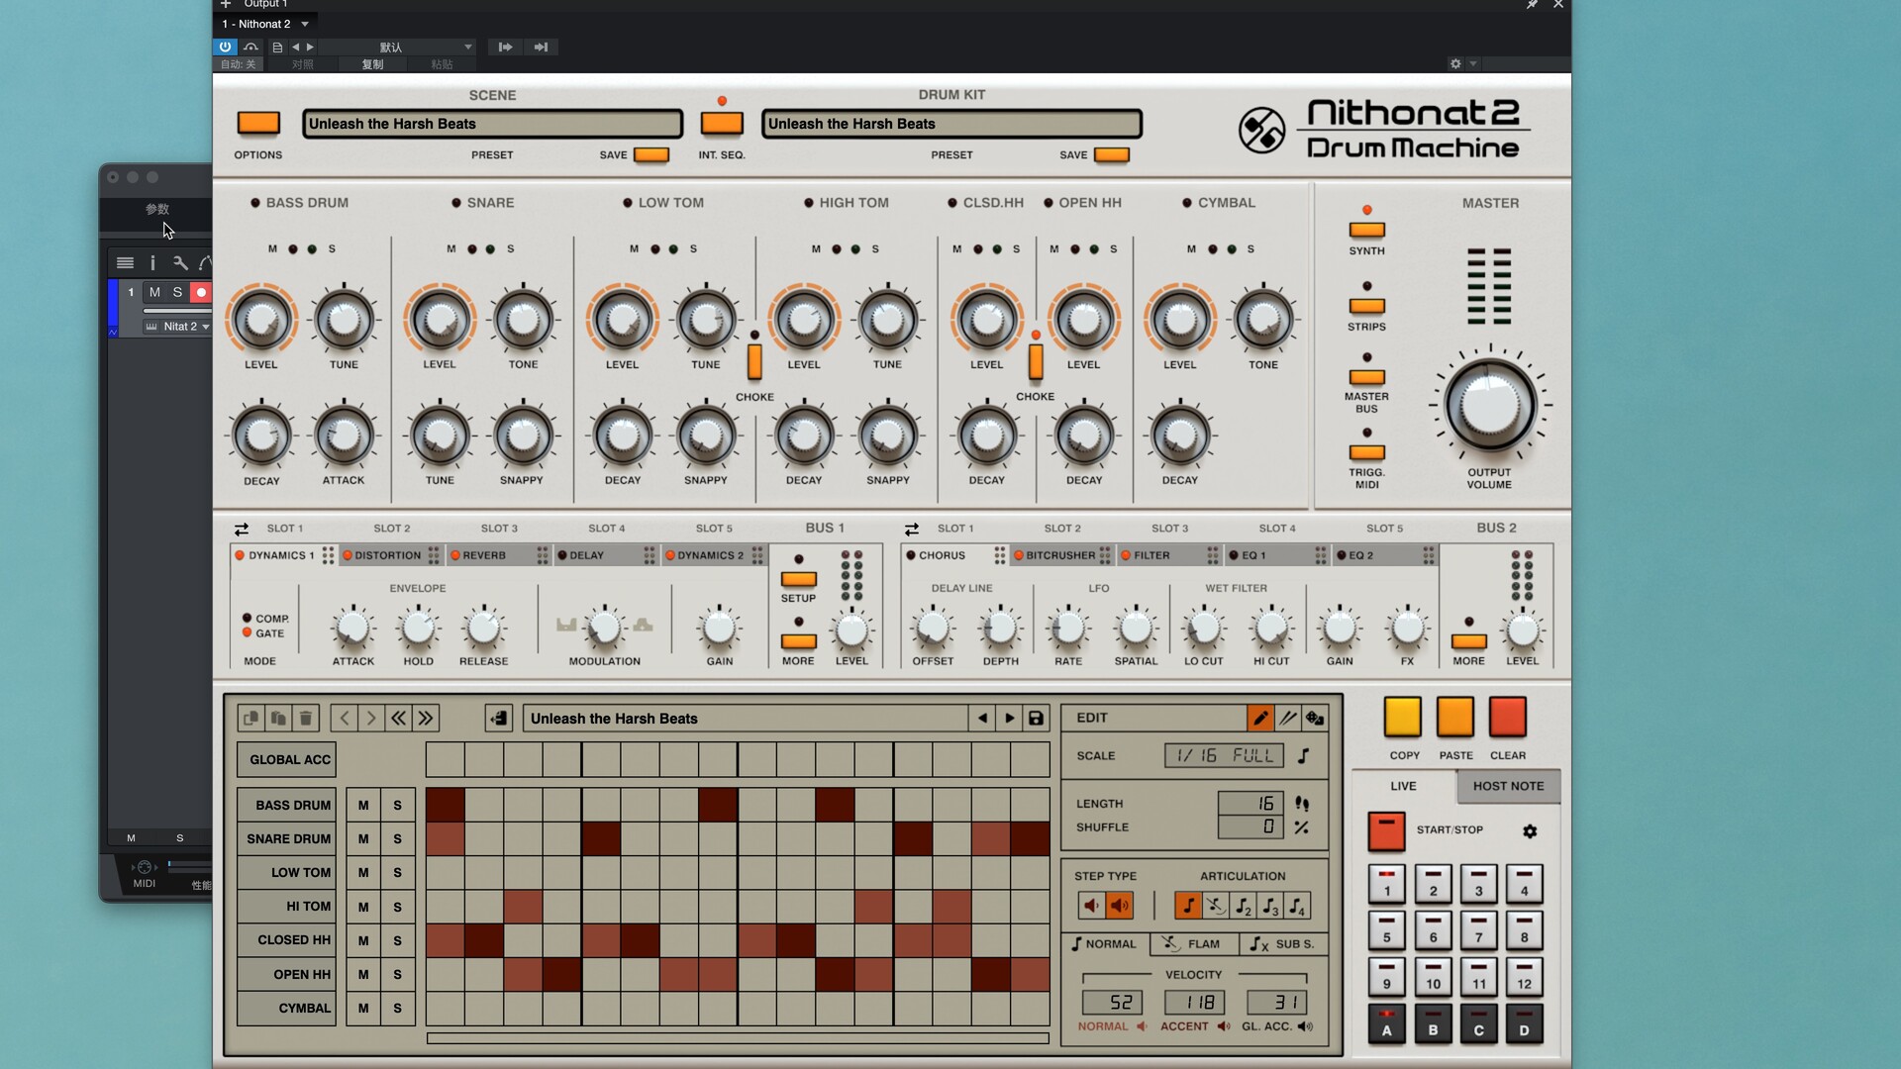Click the copy pattern icon in sequencer toolbar

pos(250,719)
